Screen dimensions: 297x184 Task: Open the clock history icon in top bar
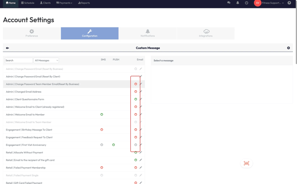click(x=246, y=3)
